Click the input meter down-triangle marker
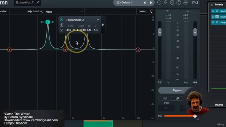 pos(167,11)
